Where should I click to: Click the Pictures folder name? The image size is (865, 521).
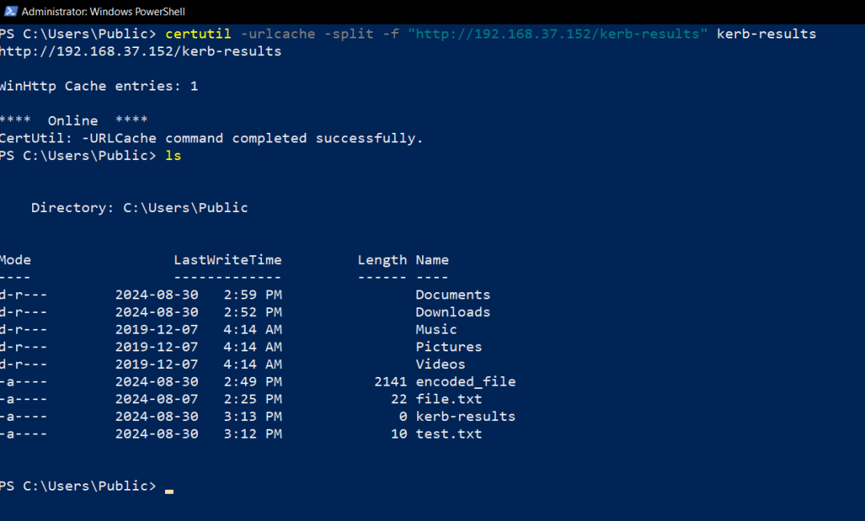[449, 347]
